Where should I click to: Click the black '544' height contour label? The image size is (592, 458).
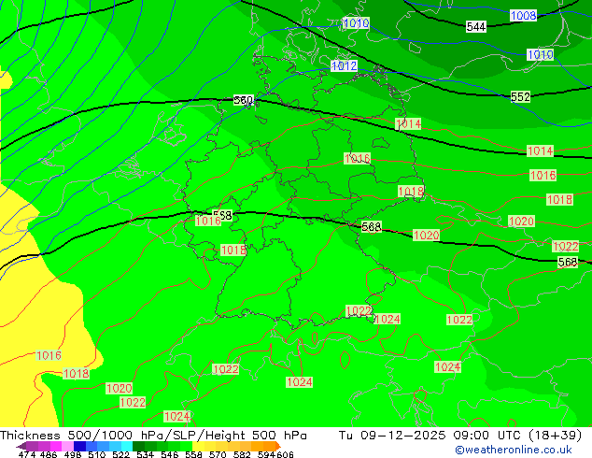476,27
